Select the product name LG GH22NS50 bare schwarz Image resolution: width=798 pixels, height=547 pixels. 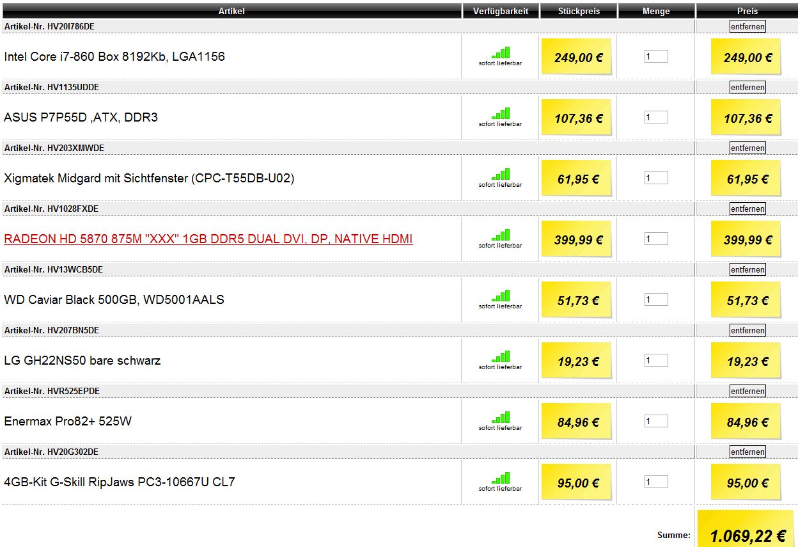click(82, 360)
